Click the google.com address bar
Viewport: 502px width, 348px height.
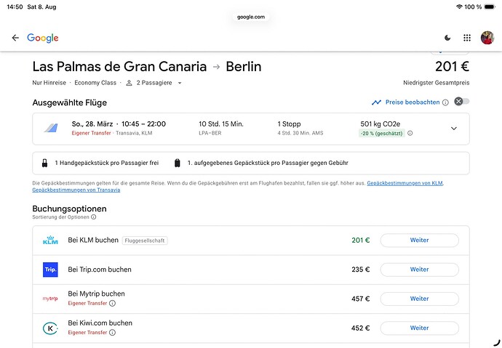[251, 17]
